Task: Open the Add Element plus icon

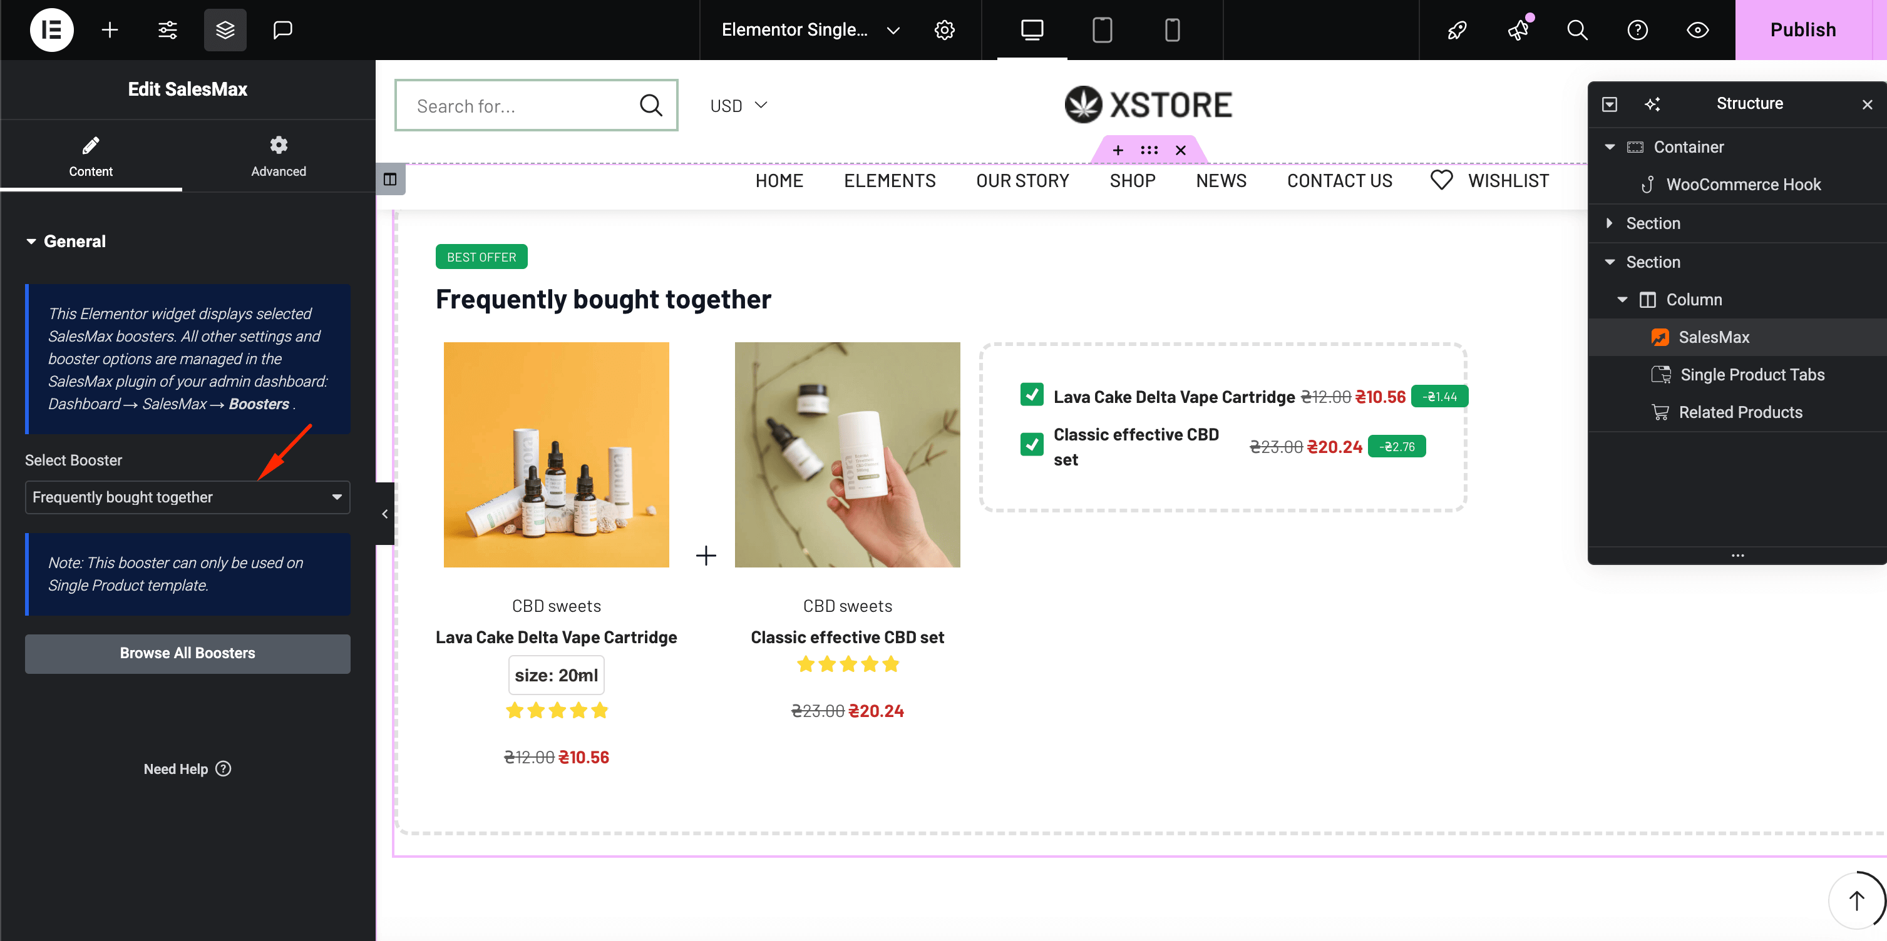Action: [x=110, y=30]
